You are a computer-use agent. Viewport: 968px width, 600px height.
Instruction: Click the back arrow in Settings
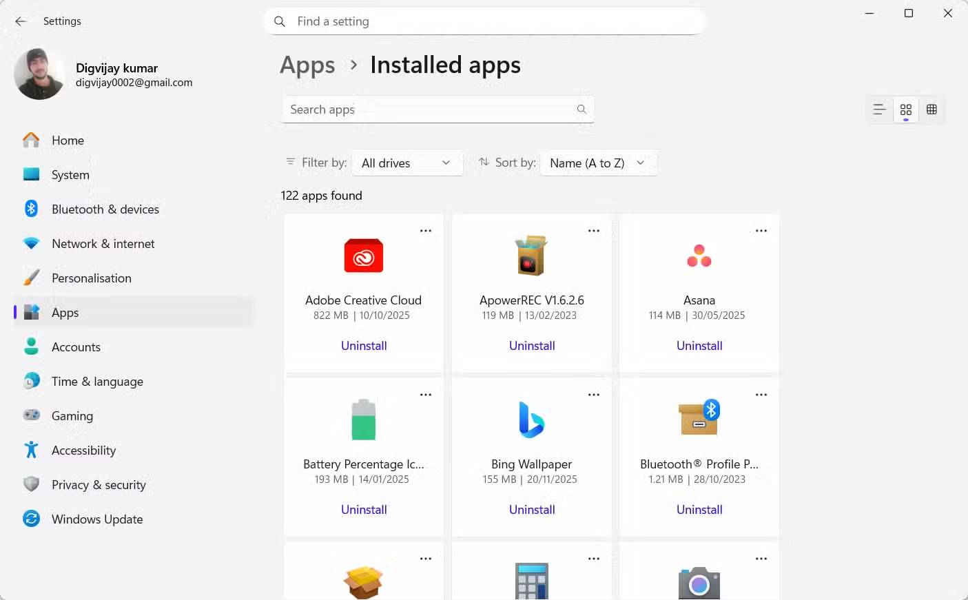(x=21, y=21)
